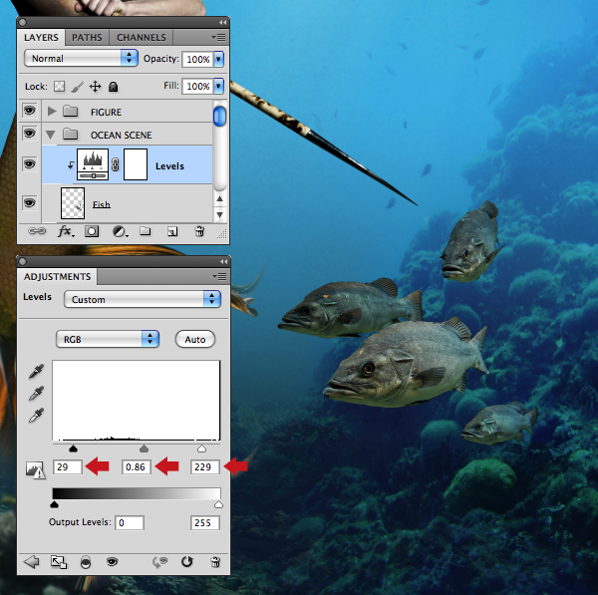Lock transparent pixels
598x595 pixels.
59,87
